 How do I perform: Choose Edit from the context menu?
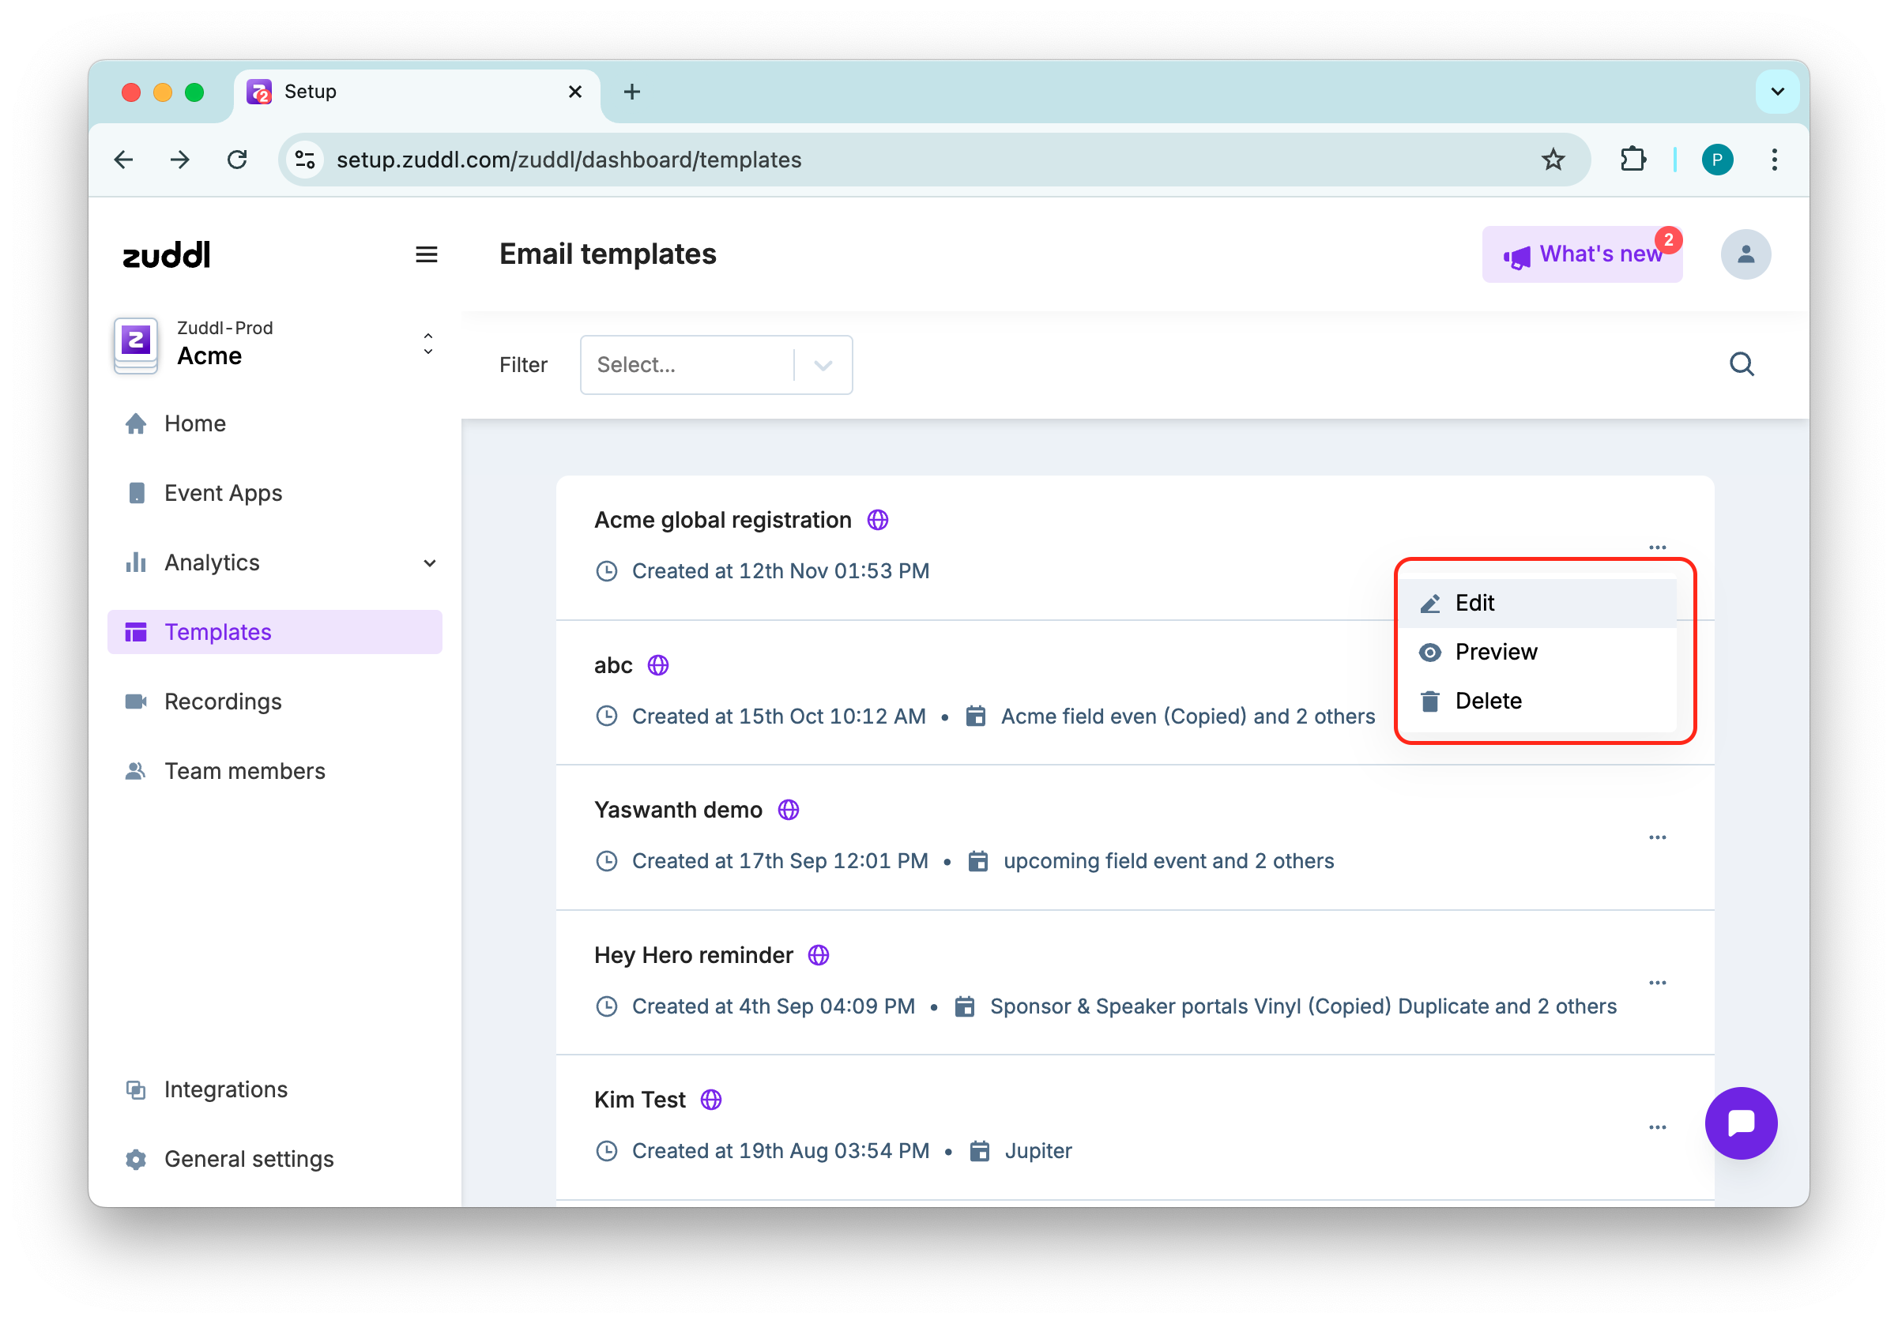tap(1474, 604)
